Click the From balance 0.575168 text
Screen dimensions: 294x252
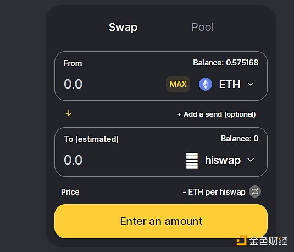click(x=226, y=63)
